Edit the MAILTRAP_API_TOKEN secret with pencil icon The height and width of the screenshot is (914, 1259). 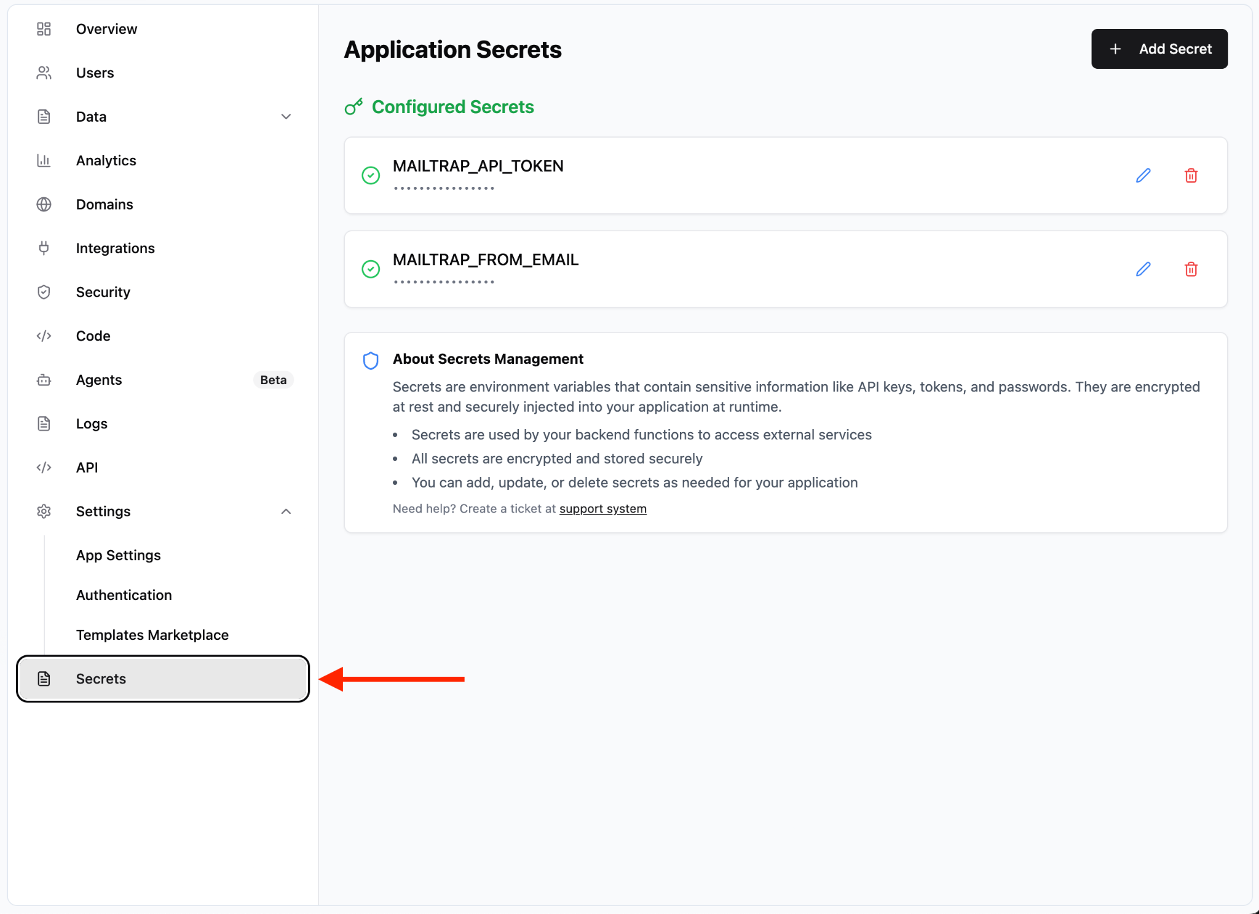[x=1143, y=176]
